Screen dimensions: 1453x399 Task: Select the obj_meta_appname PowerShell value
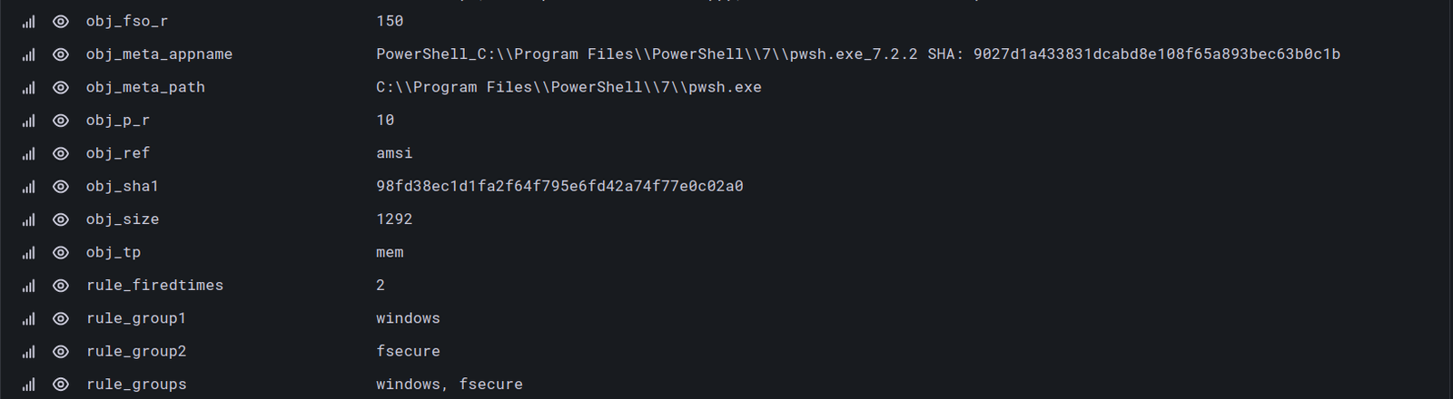(x=857, y=54)
